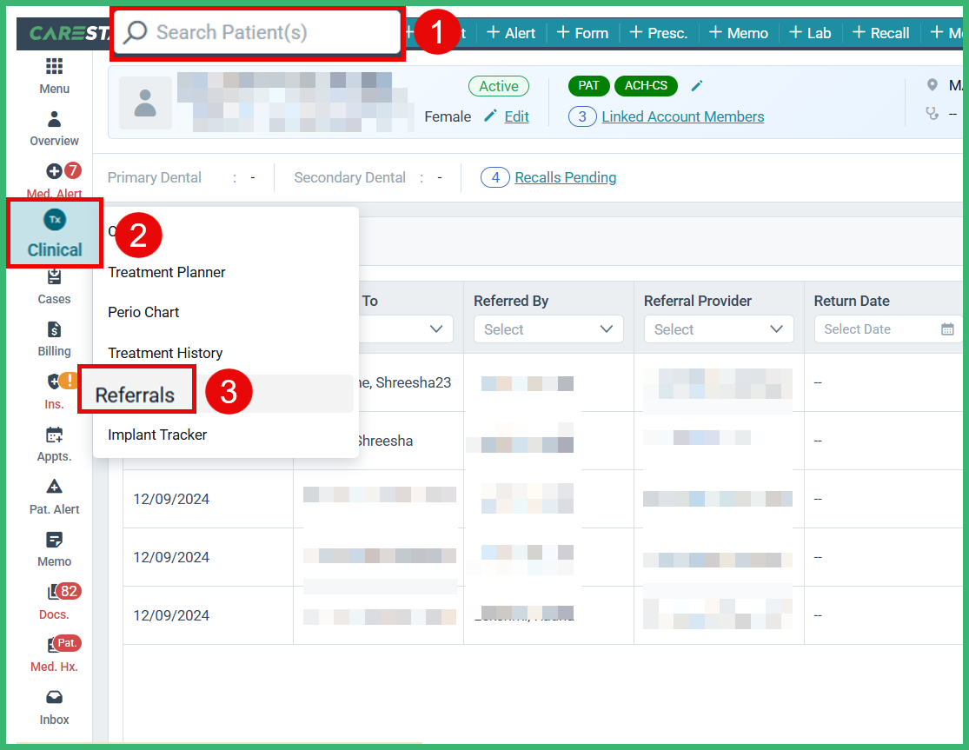Click the Return Date column header

point(852,301)
